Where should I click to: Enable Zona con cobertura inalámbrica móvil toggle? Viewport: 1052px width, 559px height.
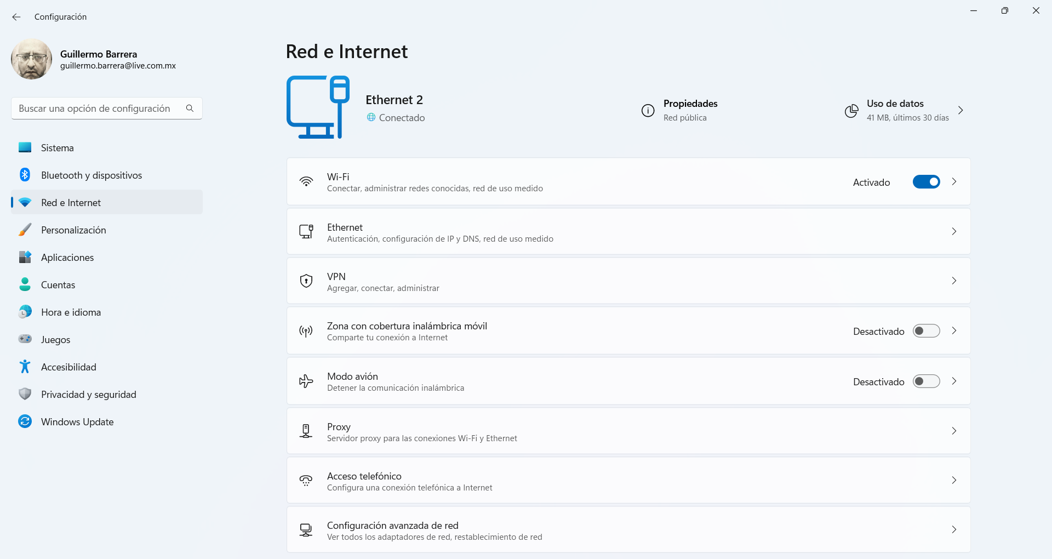click(x=926, y=331)
